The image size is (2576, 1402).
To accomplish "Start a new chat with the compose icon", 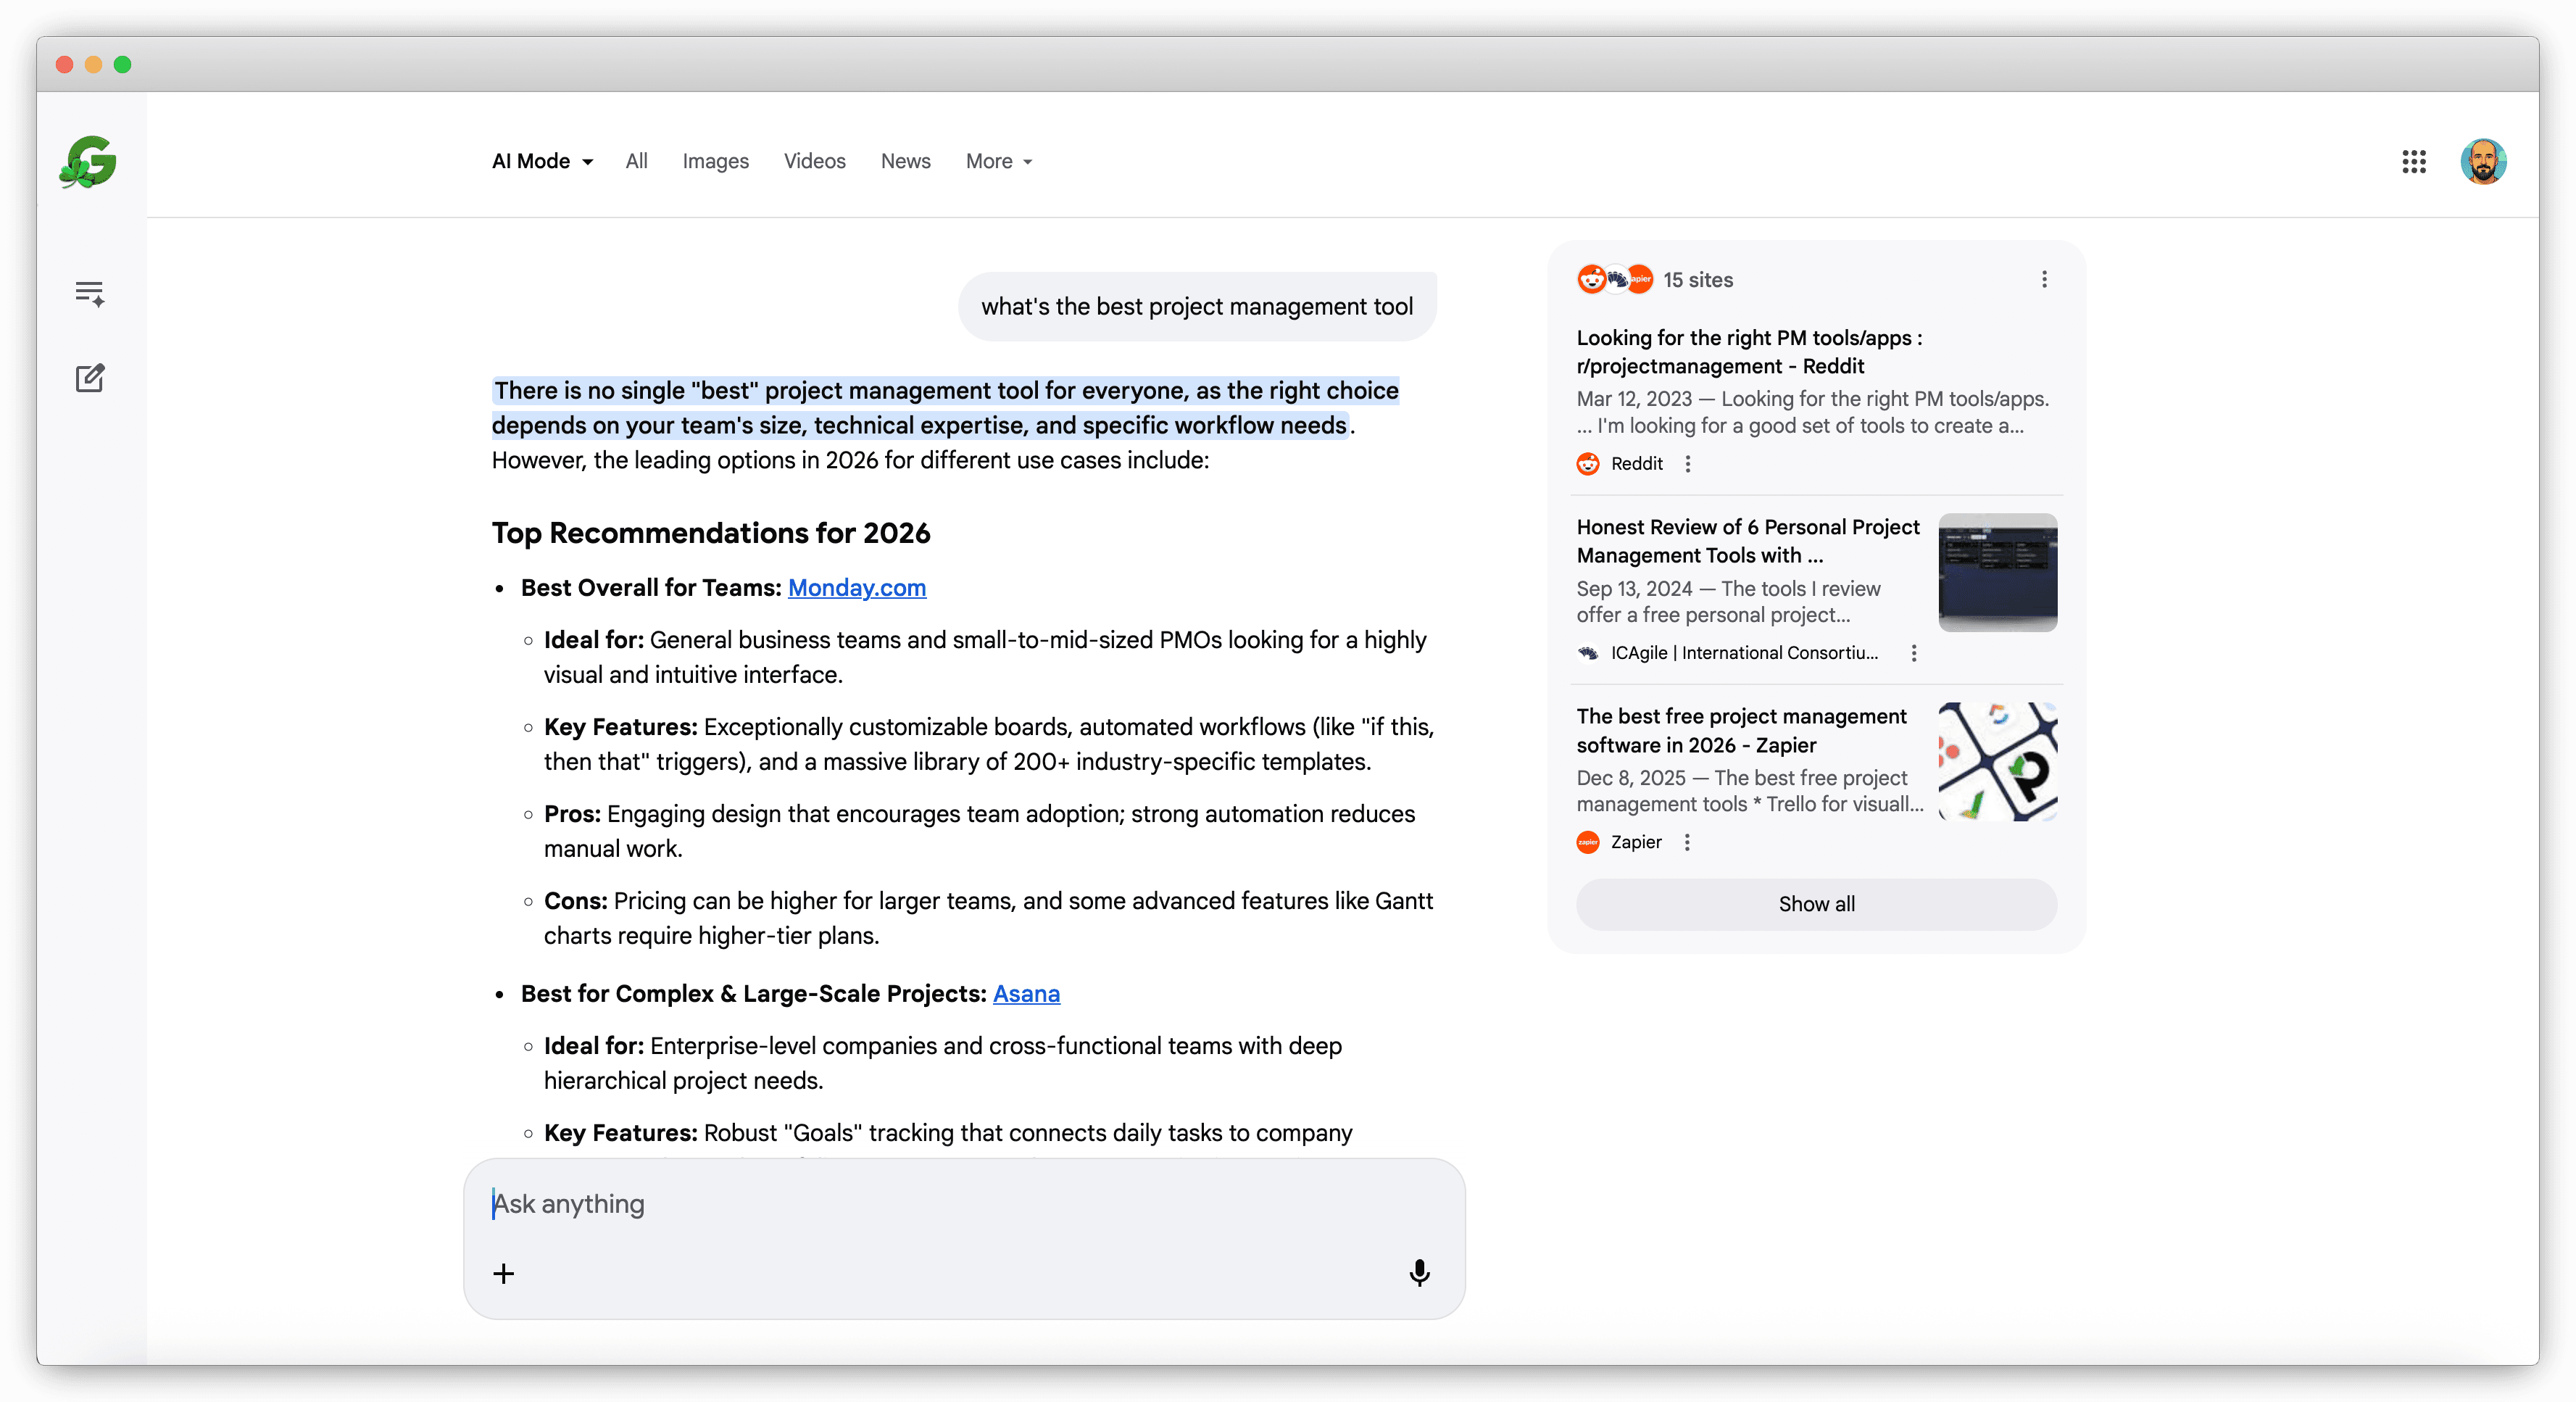I will click(89, 378).
